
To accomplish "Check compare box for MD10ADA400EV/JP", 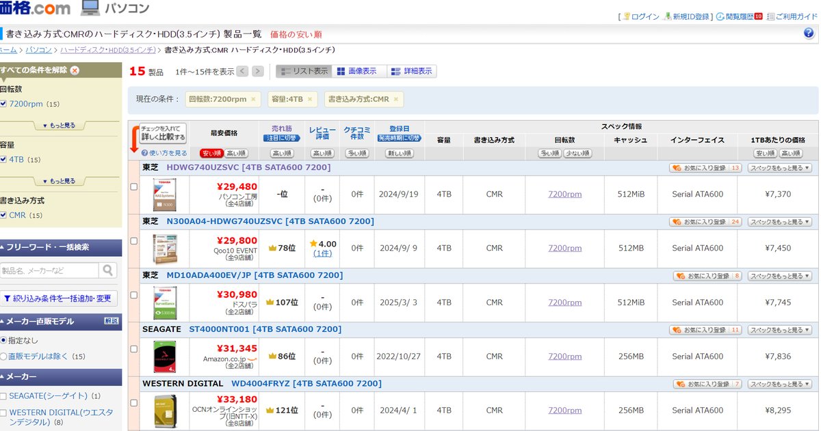I will 134,294.
